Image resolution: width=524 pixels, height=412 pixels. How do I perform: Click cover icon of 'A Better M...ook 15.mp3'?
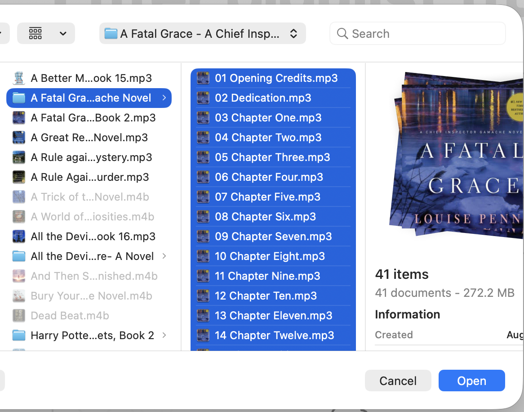coord(19,78)
